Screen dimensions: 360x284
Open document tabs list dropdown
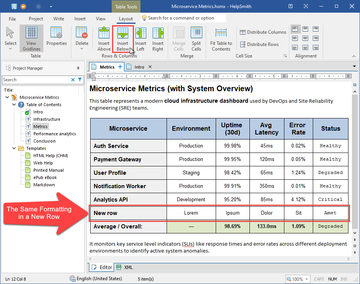point(355,66)
